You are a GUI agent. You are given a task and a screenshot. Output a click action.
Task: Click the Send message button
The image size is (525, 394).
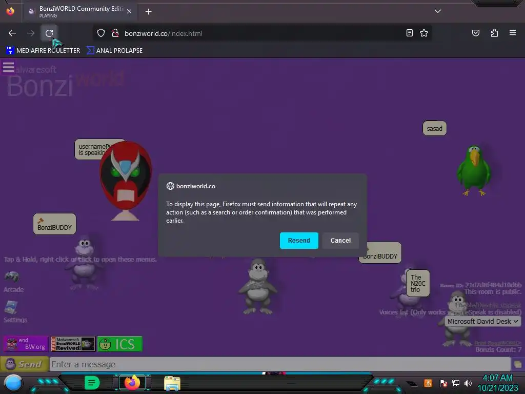24,364
